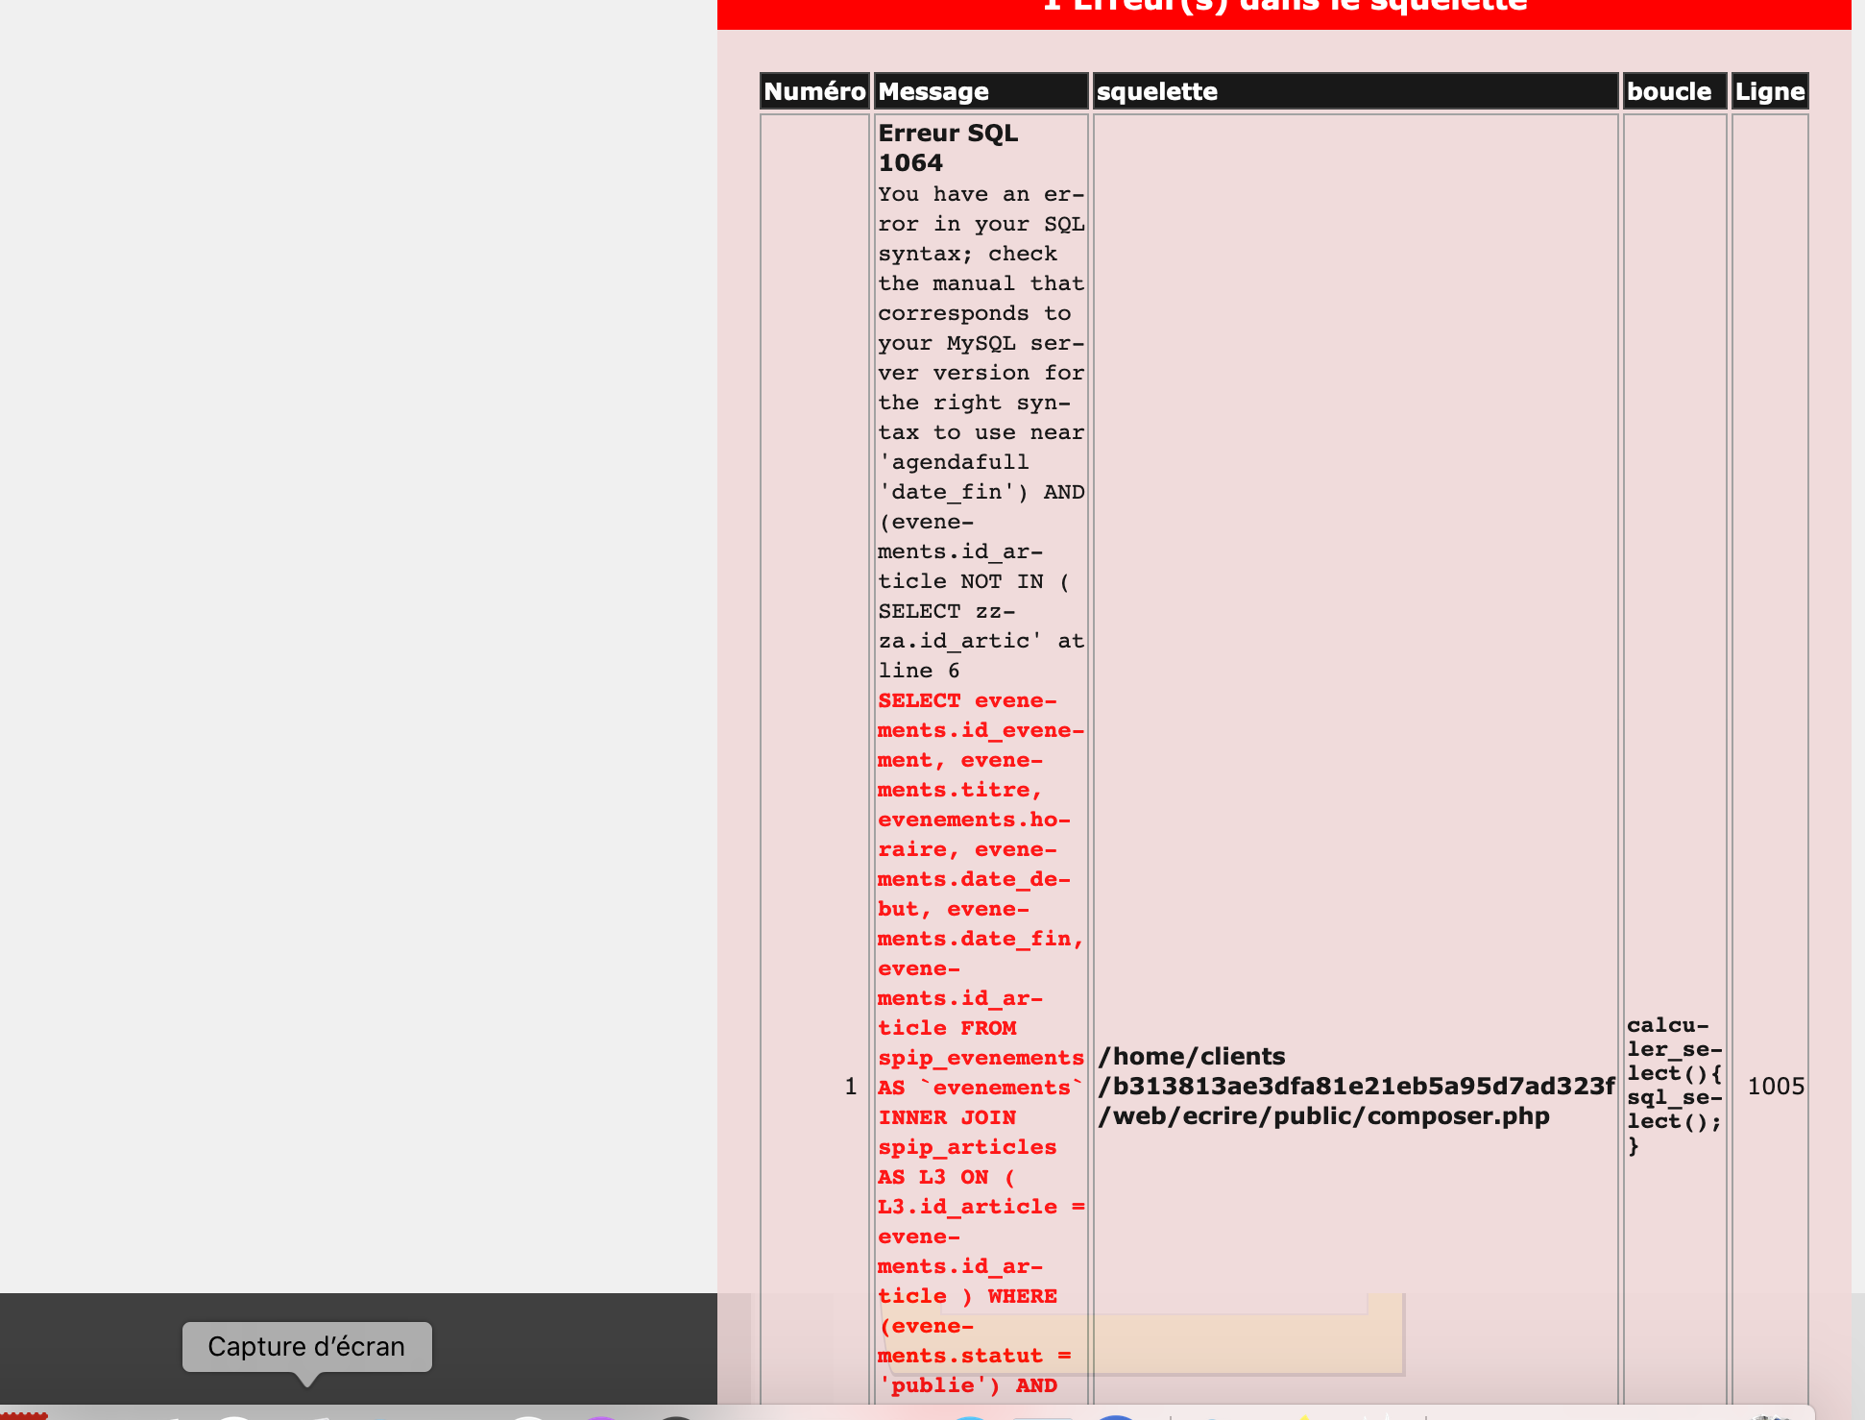Click the composer.php file path text

[x=1356, y=1086]
